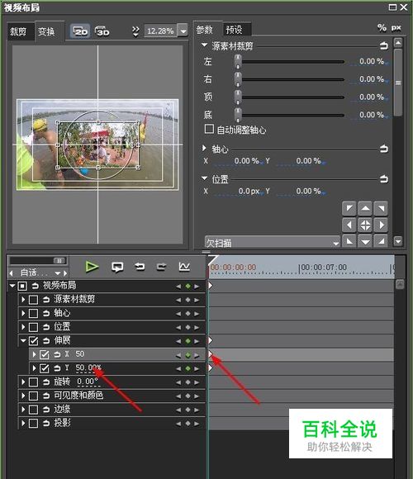This screenshot has width=413, height=479.
Task: Click the undo arrow in keyframe toolbar
Action: pos(140,267)
